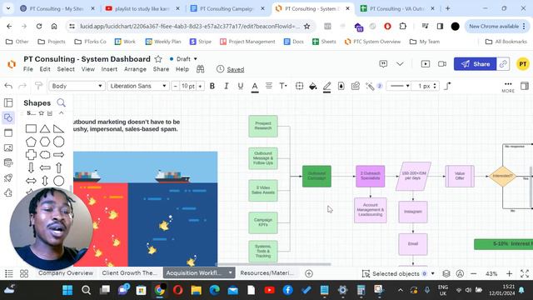Open the fill color bucket tool
The width and height of the screenshot is (533, 300).
tap(313, 87)
